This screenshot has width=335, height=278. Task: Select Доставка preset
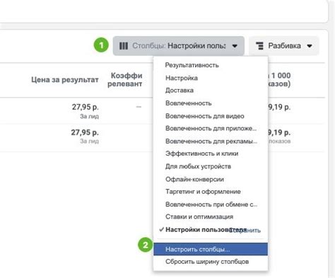point(211,91)
